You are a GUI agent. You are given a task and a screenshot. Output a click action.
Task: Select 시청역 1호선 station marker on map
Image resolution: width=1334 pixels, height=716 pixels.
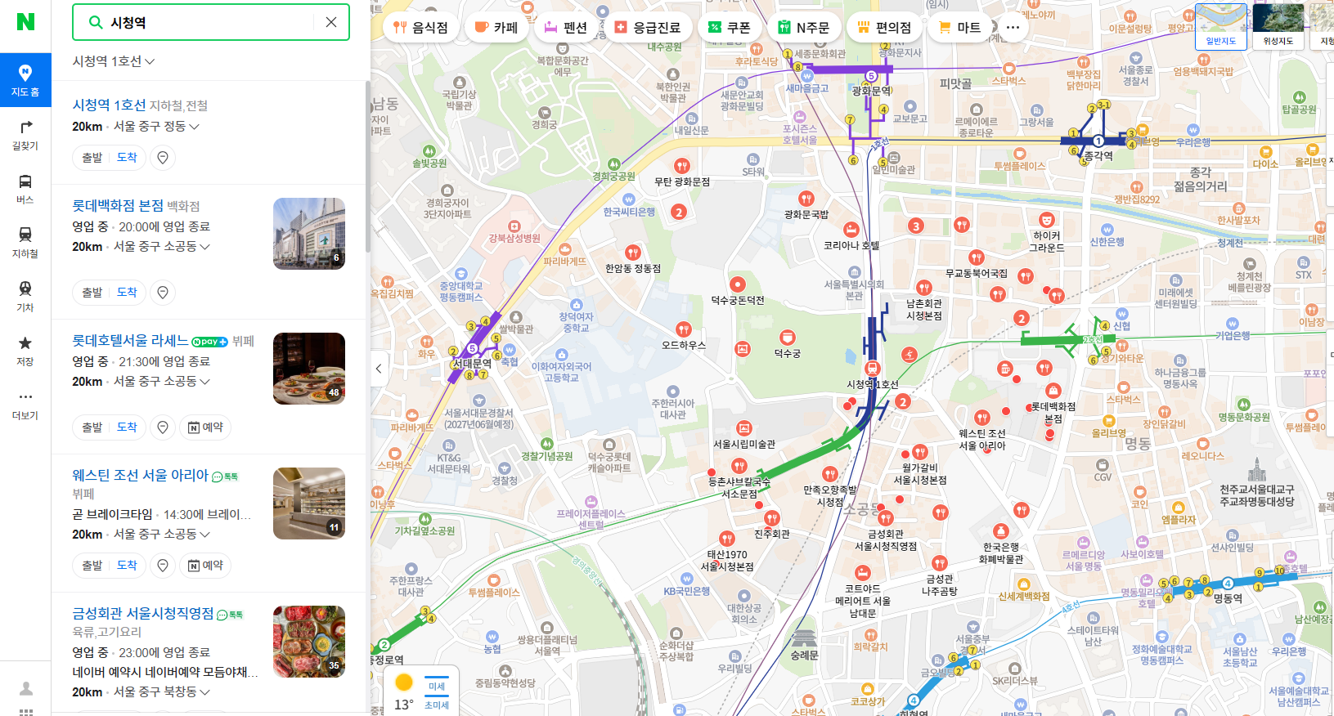point(873,369)
